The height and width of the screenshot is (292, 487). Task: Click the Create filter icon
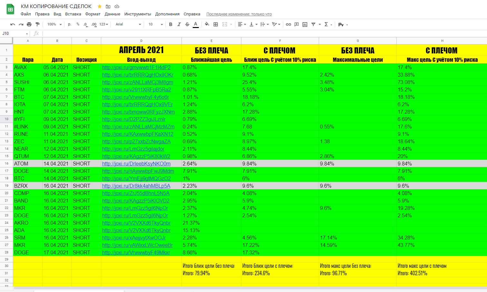tap(313, 24)
